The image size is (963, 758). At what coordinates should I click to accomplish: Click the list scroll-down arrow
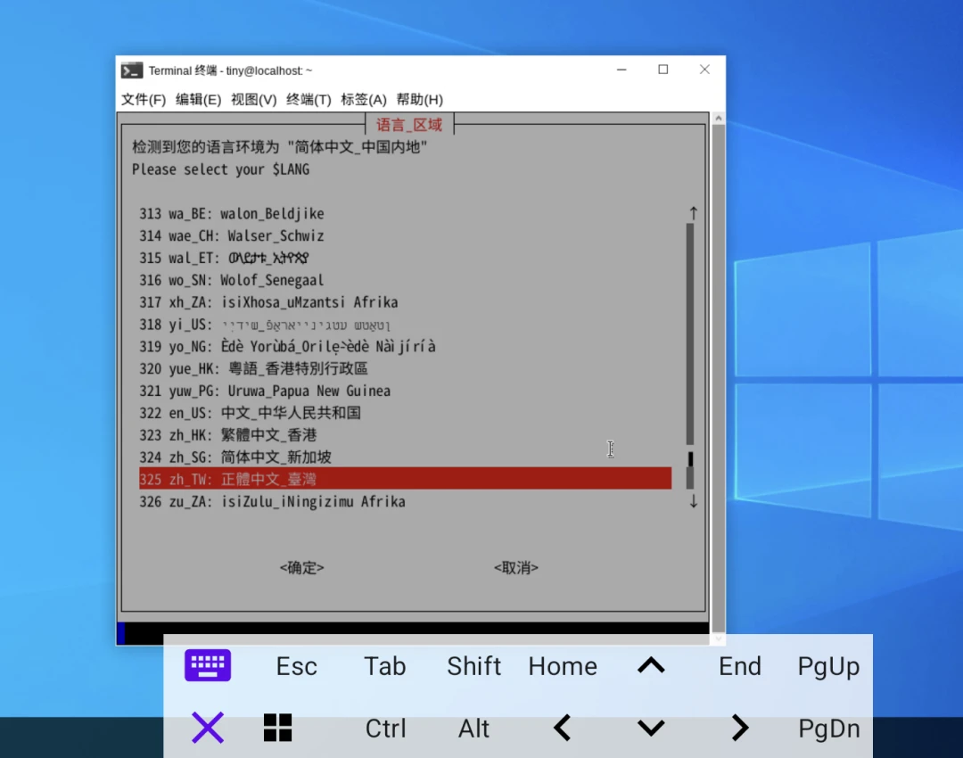tap(693, 502)
